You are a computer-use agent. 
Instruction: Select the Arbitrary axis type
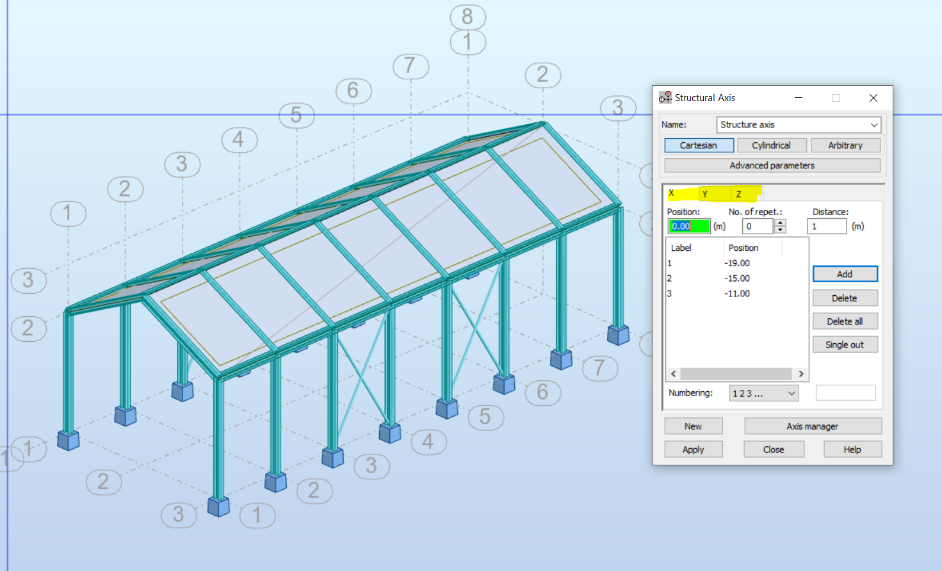(845, 145)
